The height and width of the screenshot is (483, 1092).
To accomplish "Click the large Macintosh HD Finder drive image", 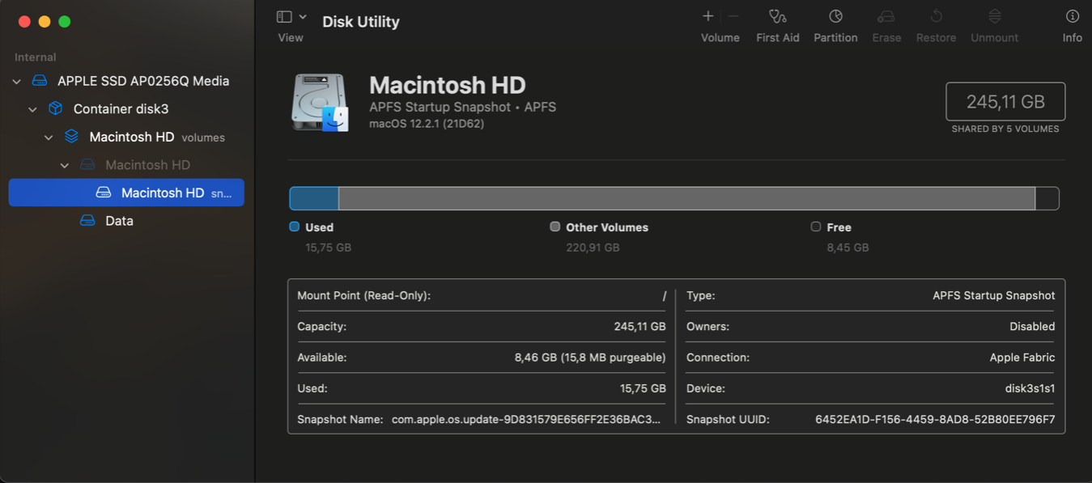I will 321,103.
